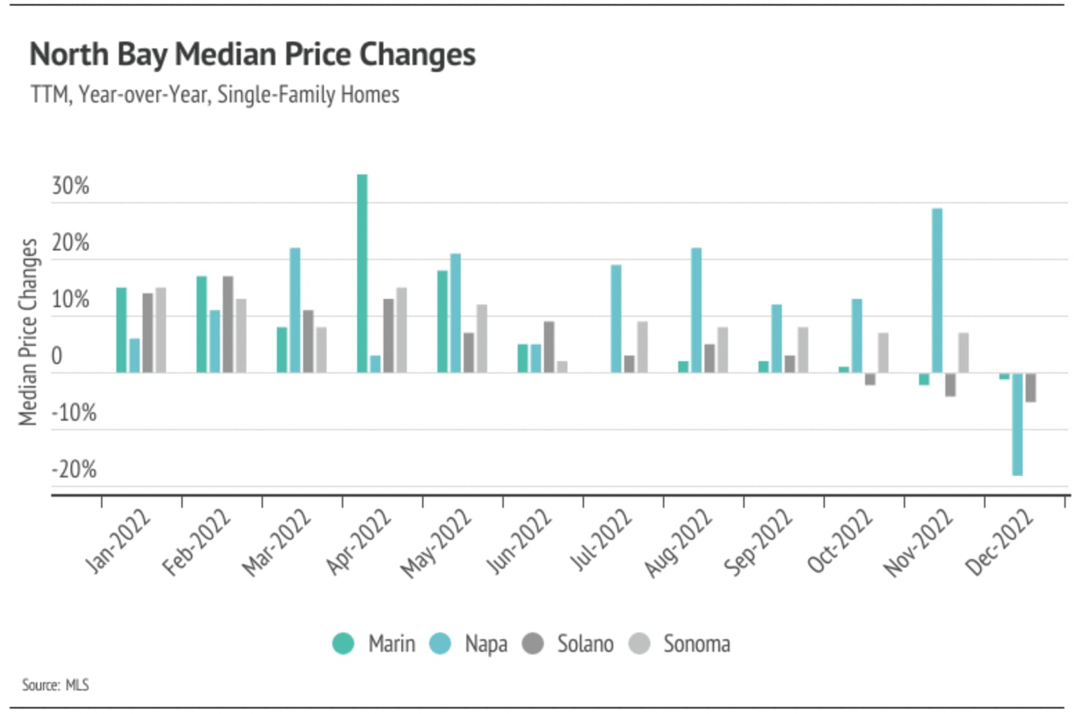This screenshot has width=1074, height=714.
Task: Click the Jan-2022 x-axis label
Action: point(118,542)
